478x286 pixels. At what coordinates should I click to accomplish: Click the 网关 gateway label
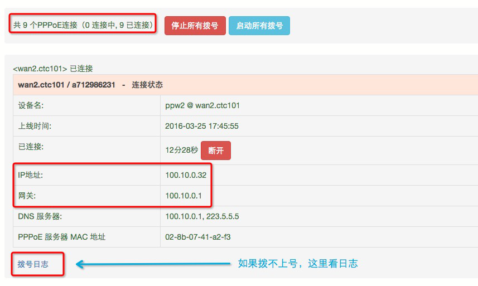coord(26,196)
